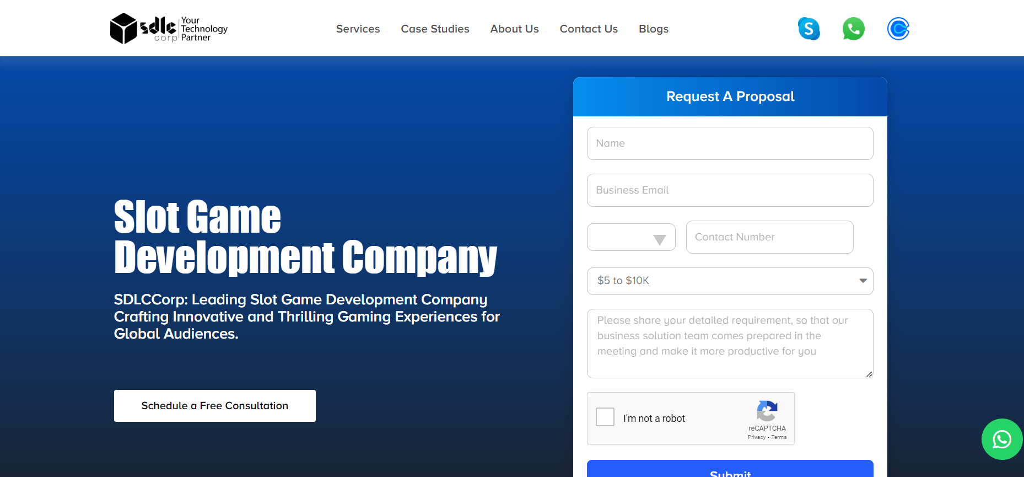The width and height of the screenshot is (1024, 477).
Task: Click the detailed requirement text area
Action: [x=730, y=344]
